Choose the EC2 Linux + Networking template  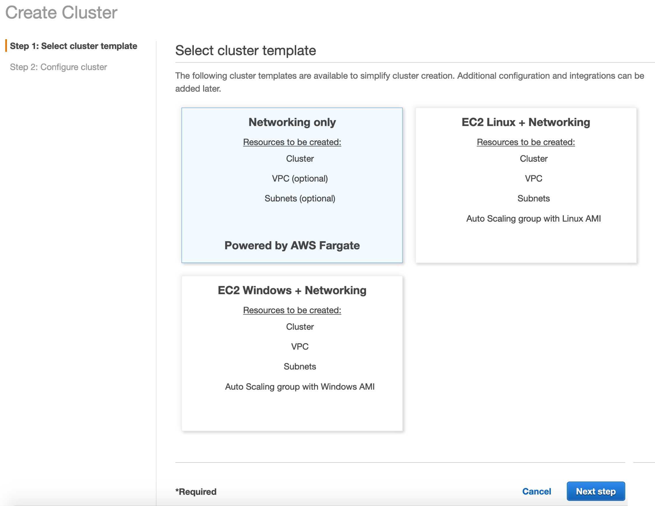[526, 185]
